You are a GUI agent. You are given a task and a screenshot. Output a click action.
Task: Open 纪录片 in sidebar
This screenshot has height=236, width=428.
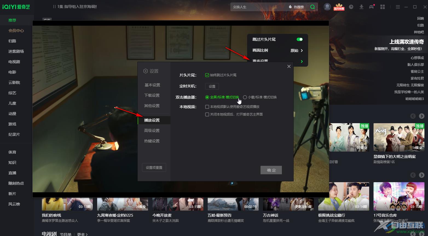pos(14,134)
